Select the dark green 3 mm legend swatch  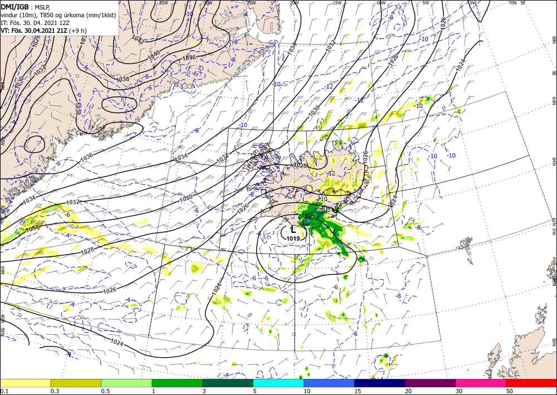click(228, 383)
